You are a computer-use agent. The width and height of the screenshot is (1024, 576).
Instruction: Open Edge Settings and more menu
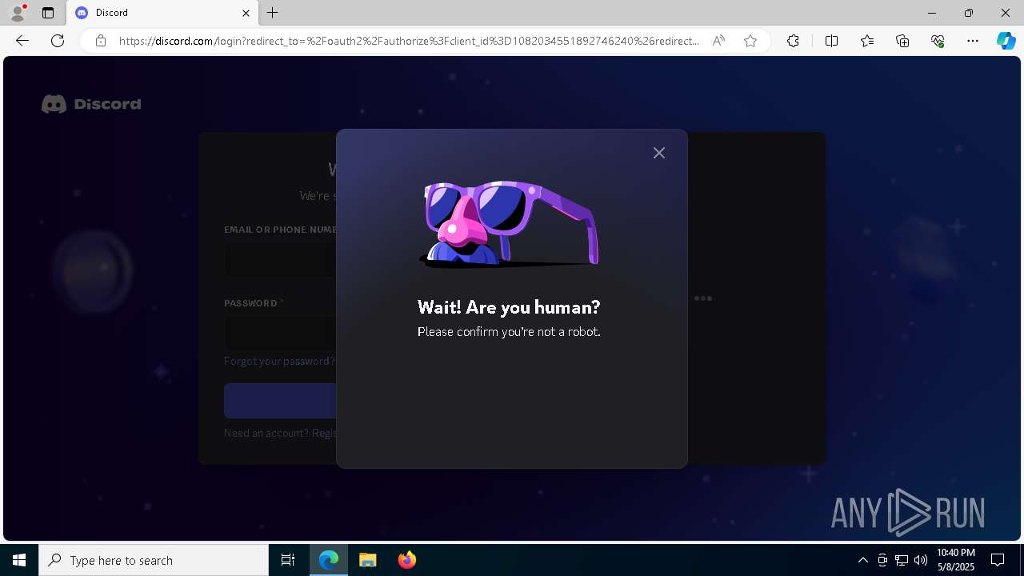click(x=973, y=41)
